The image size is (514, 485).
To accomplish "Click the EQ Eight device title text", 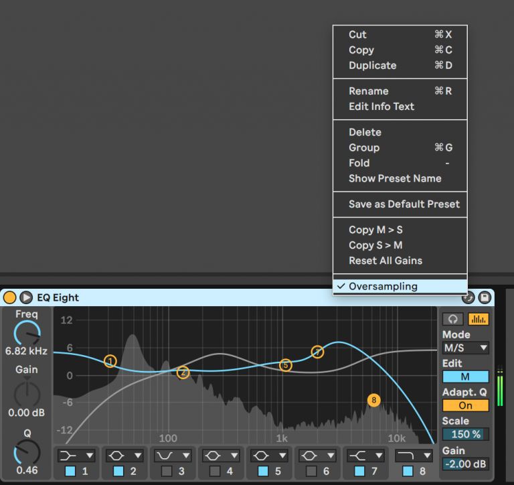I will point(58,297).
